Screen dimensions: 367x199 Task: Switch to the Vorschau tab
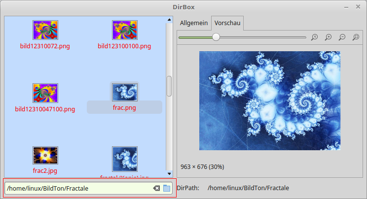tap(227, 23)
